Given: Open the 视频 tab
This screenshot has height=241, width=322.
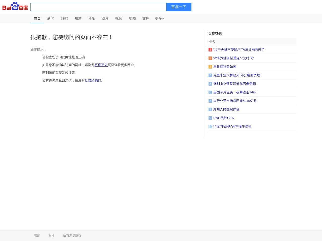Looking at the screenshot, I should pos(119,19).
